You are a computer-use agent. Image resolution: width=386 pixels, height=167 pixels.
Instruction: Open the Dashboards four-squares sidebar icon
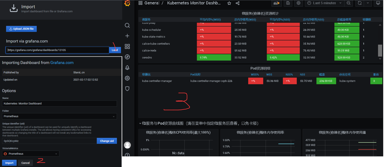point(127,47)
